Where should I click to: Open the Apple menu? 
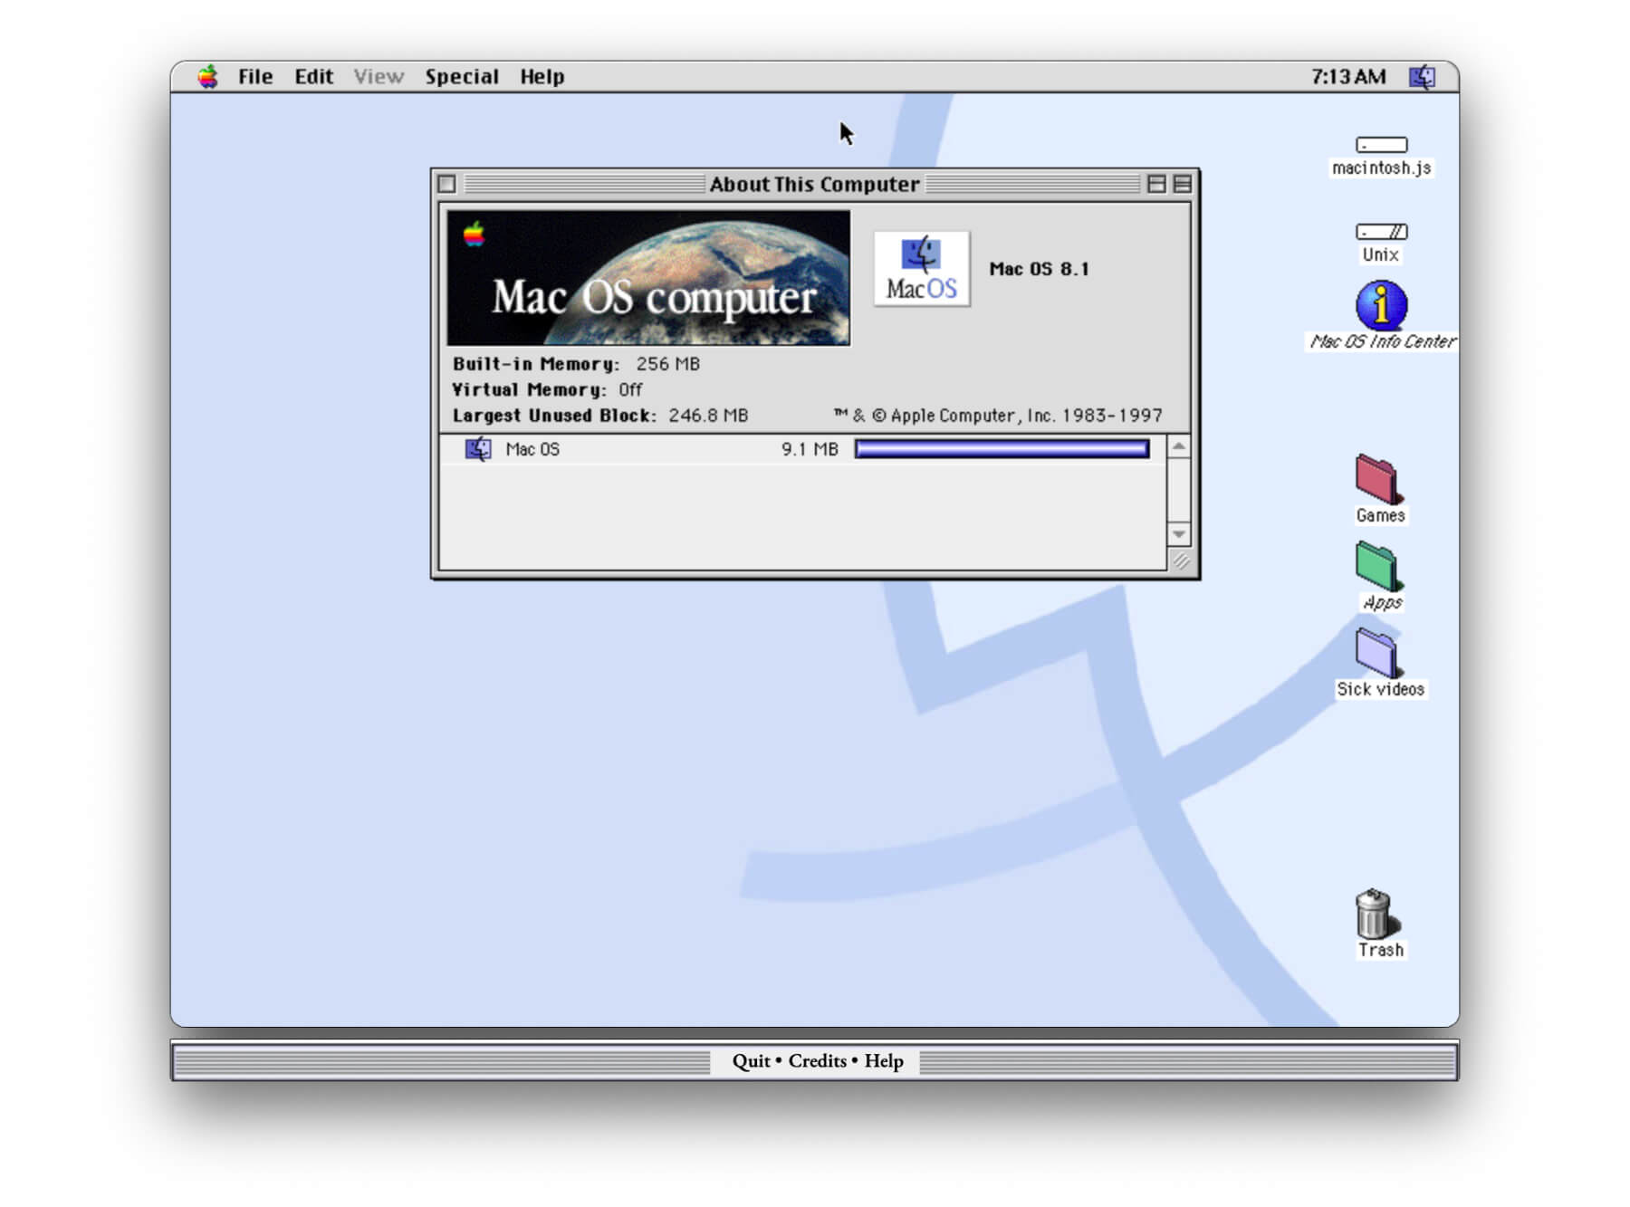pos(208,77)
